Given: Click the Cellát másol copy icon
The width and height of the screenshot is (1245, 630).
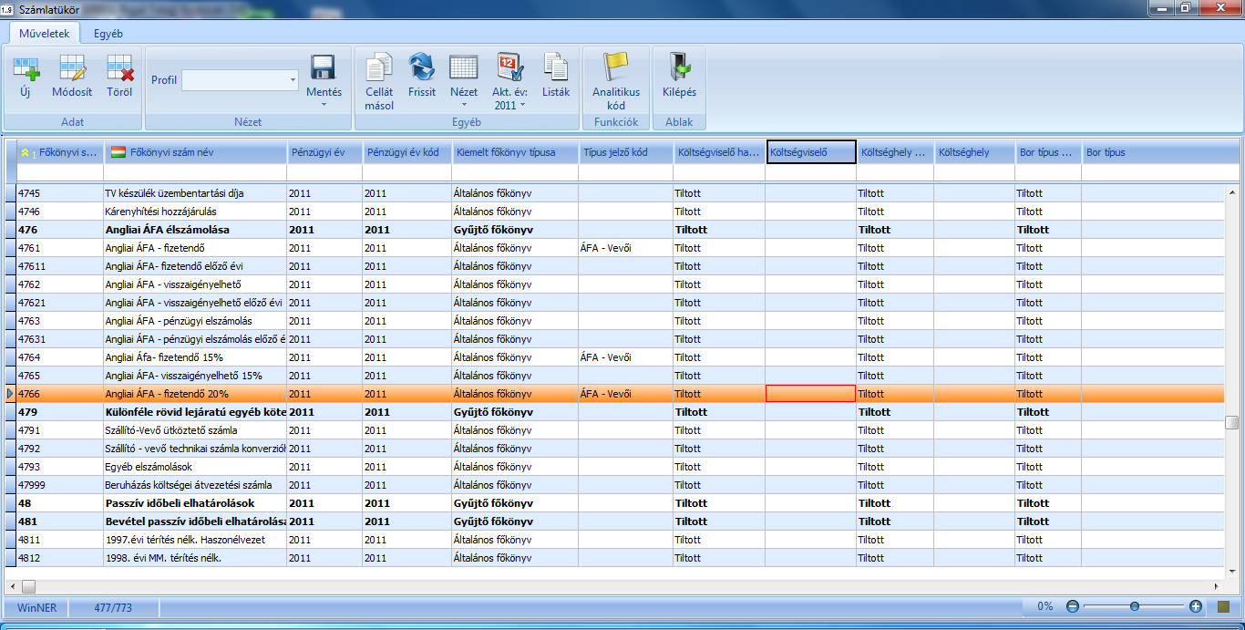Looking at the screenshot, I should [379, 67].
